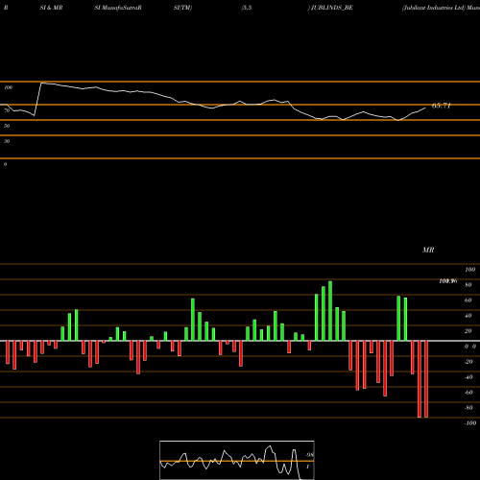Screen dimensions: 480x480
Task: Click the '-100' label on MR axis
Action: (470, 423)
